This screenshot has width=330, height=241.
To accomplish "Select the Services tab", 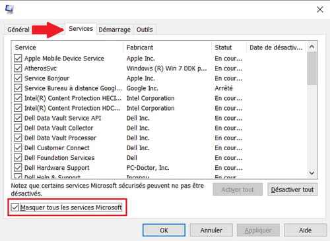I will pos(81,29).
